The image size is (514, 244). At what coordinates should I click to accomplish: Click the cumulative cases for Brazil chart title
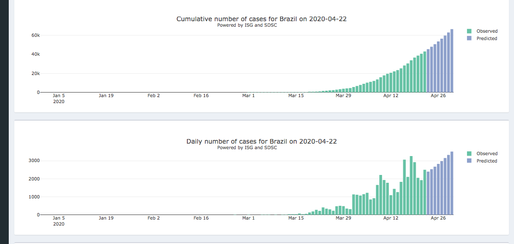coord(261,19)
